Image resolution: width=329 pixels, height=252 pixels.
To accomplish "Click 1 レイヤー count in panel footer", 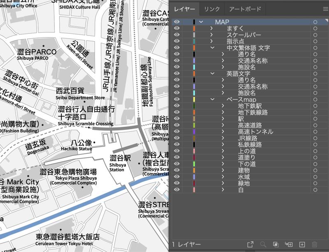I will point(186,244).
